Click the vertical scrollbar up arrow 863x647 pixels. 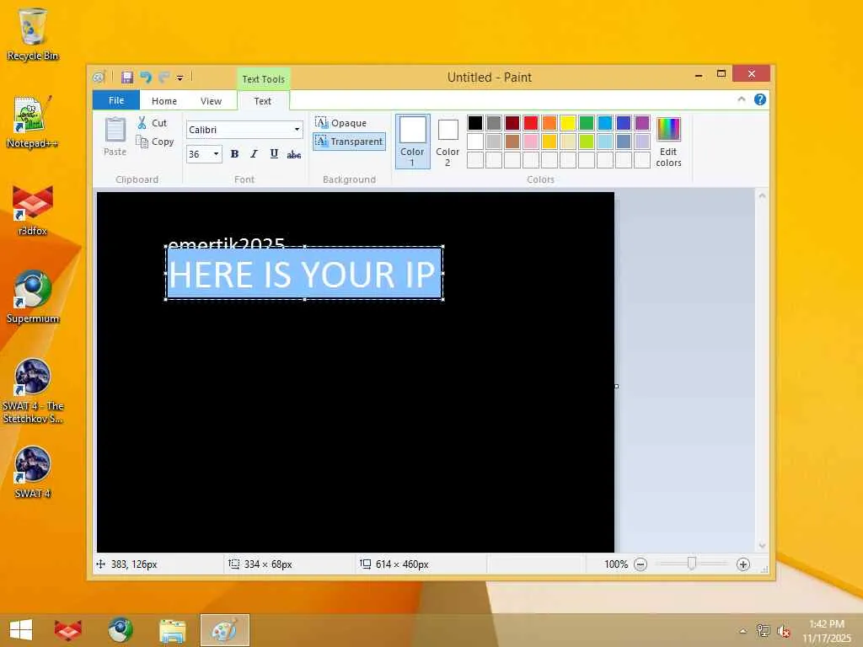click(x=762, y=195)
